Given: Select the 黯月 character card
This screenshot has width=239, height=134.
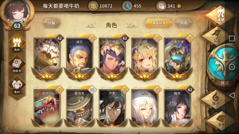Looking at the screenshot, I should coord(177,107).
